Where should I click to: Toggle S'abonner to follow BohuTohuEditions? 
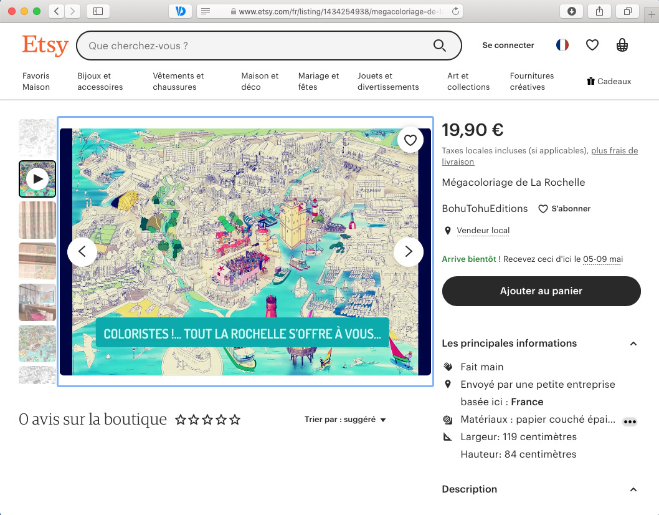tap(564, 209)
